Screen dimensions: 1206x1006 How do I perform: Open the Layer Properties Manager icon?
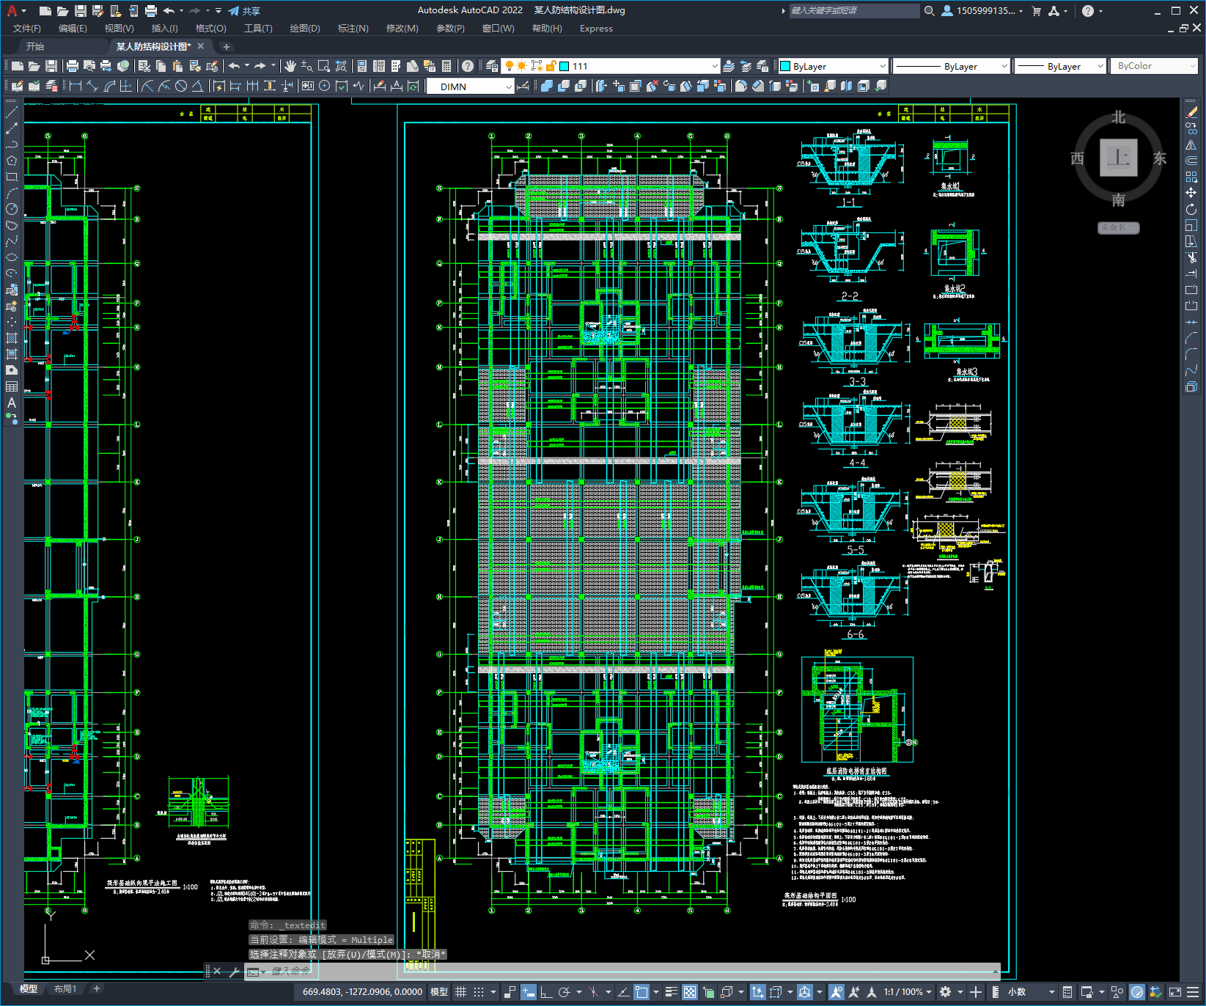[x=492, y=66]
